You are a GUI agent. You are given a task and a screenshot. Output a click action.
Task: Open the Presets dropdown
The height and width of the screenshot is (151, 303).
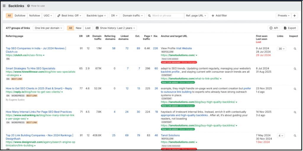pyautogui.click(x=283, y=16)
